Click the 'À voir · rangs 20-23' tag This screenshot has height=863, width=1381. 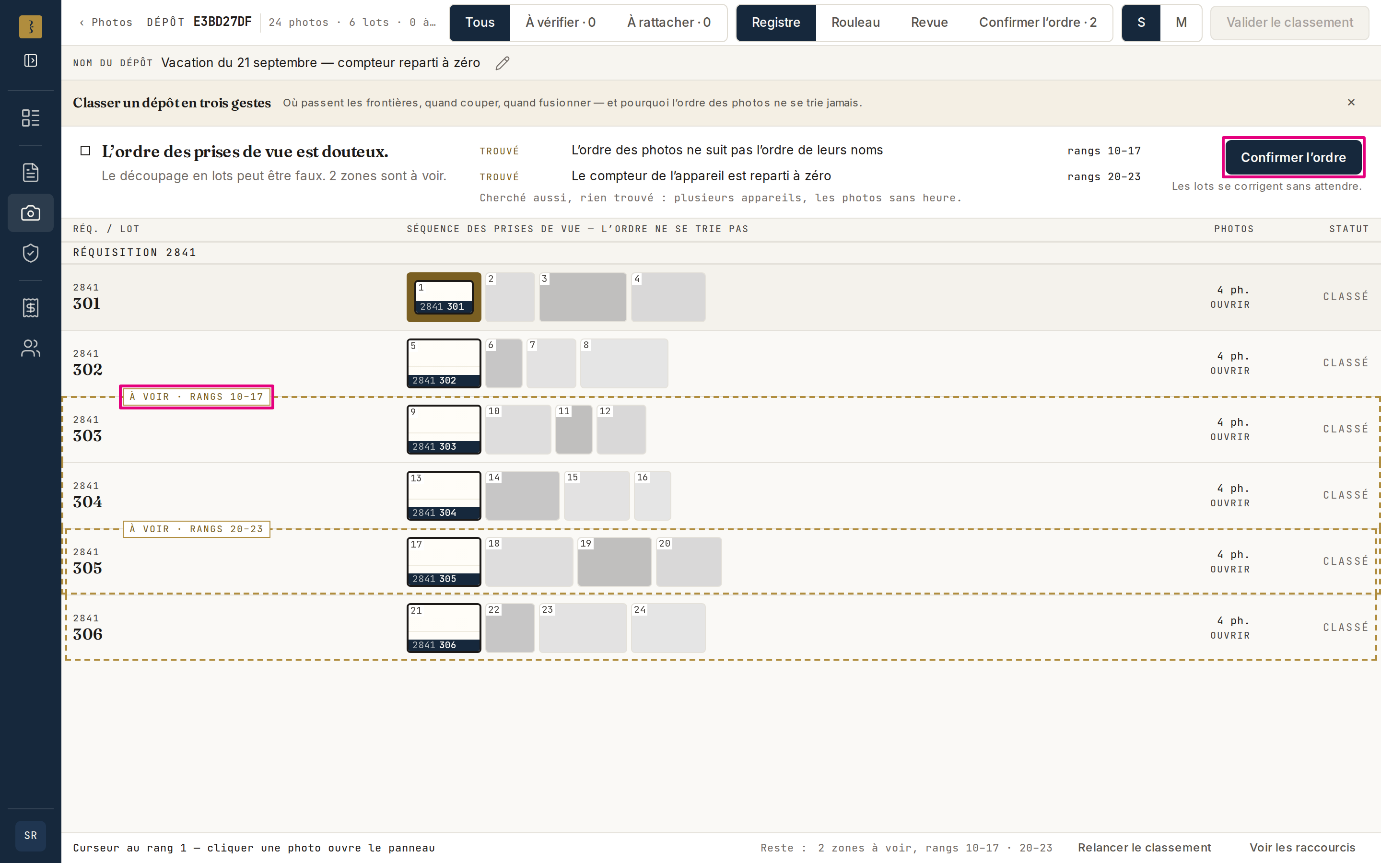click(x=196, y=529)
